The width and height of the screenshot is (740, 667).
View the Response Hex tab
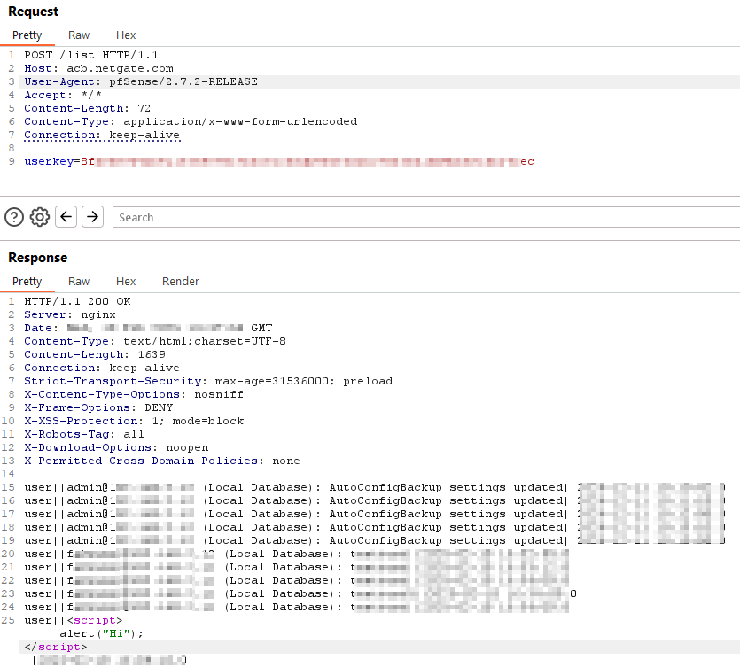(x=126, y=282)
